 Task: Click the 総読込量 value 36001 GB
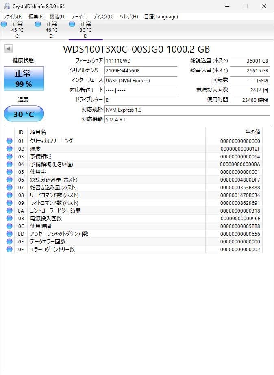[x=250, y=61]
